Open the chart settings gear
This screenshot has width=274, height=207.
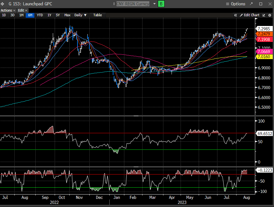click(x=270, y=15)
